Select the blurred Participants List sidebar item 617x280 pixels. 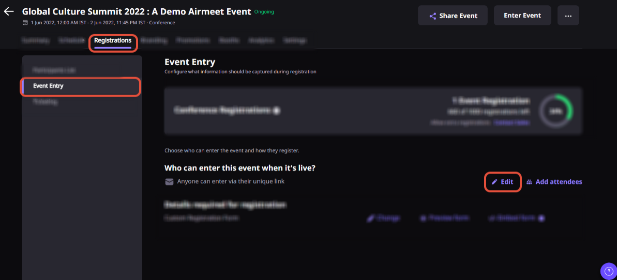[x=54, y=70]
